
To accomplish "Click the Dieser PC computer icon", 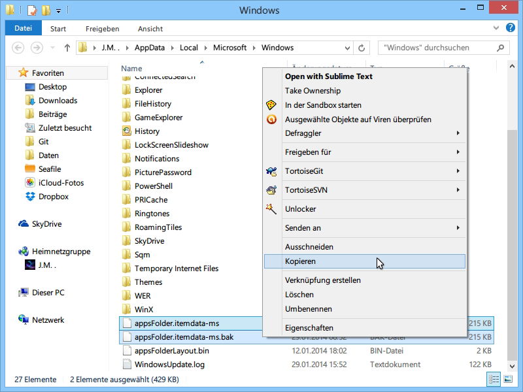I will click(x=24, y=292).
